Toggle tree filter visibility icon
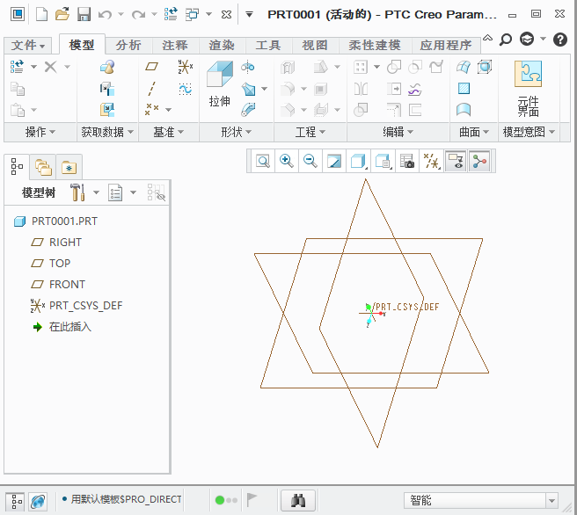Image resolution: width=577 pixels, height=515 pixels. click(157, 192)
